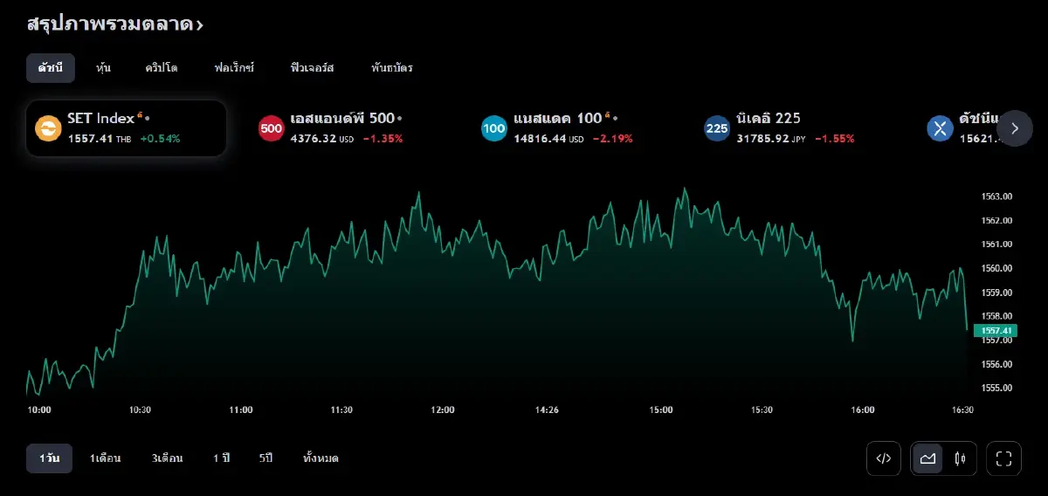Click the 16:30 time axis label

[x=962, y=410]
